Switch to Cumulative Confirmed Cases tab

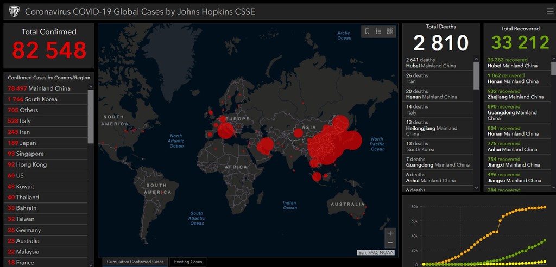(x=135, y=262)
